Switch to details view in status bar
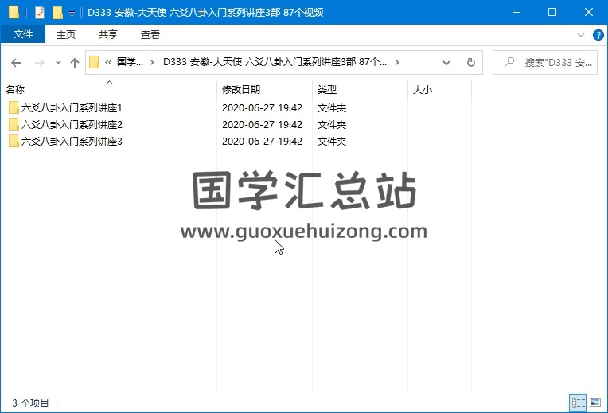This screenshot has height=413, width=608. coord(578,403)
